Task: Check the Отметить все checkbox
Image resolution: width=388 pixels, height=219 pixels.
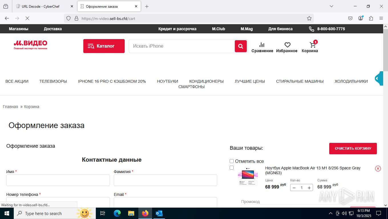Action: coord(232,161)
